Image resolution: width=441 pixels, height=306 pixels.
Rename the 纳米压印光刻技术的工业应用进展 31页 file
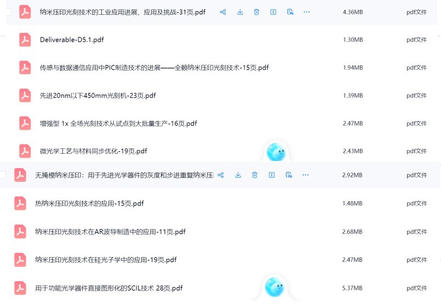coord(273,12)
